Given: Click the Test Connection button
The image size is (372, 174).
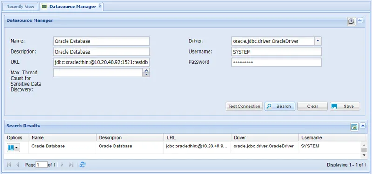Looking at the screenshot, I should tap(244, 107).
